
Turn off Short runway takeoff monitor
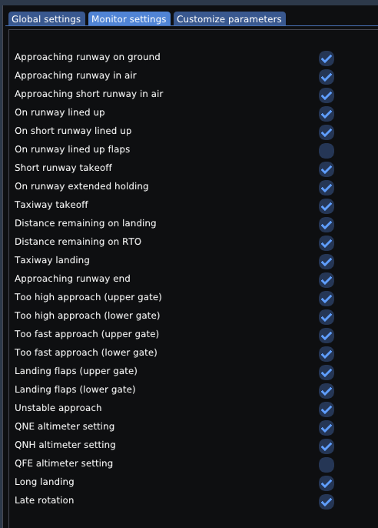(x=327, y=169)
